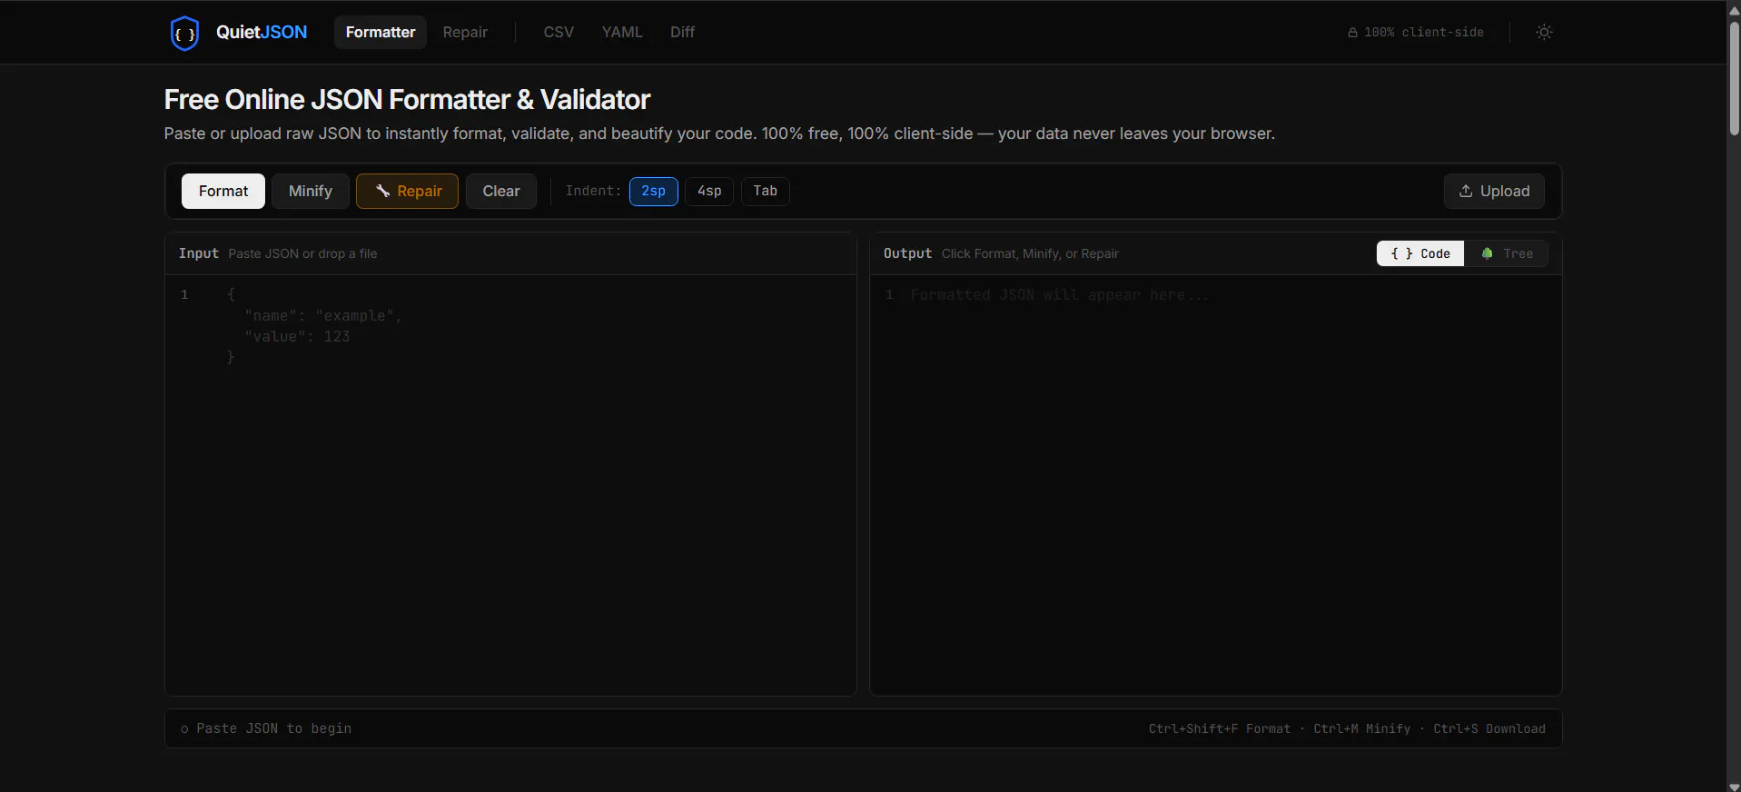Click the '100% client-side' label

pyautogui.click(x=1423, y=32)
